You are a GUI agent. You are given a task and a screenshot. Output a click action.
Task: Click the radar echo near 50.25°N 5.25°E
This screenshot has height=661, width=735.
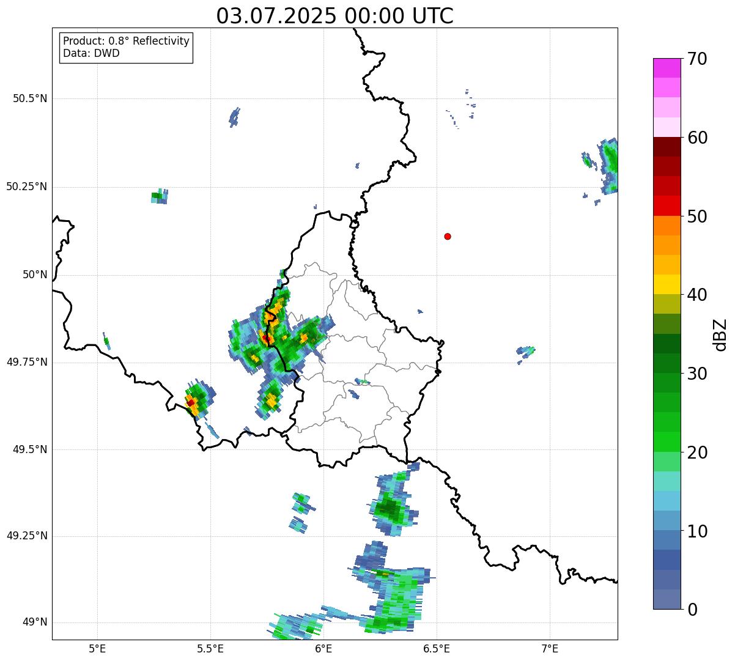tap(159, 196)
